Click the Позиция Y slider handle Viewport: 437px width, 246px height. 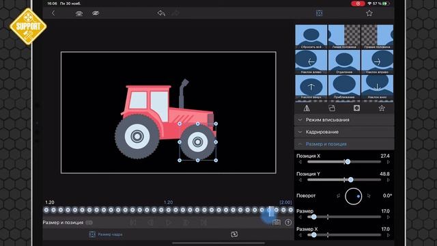[x=350, y=180]
